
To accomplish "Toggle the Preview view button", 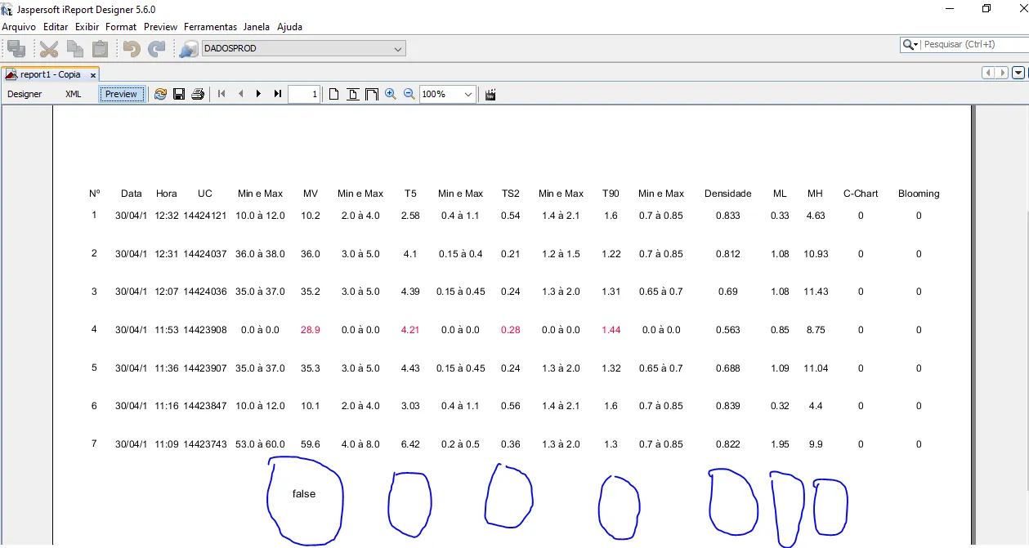I will 121,94.
